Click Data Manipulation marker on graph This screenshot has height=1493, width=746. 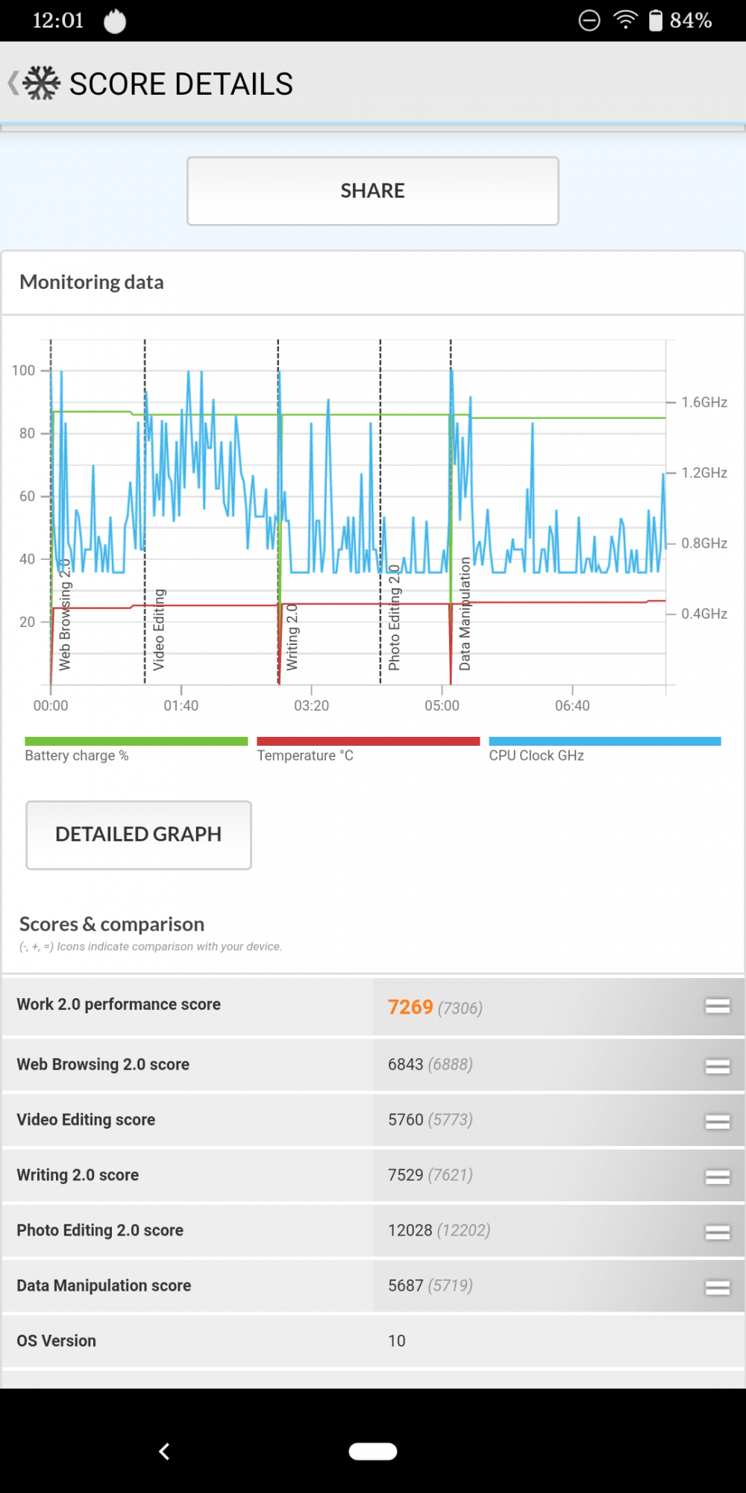(x=465, y=614)
